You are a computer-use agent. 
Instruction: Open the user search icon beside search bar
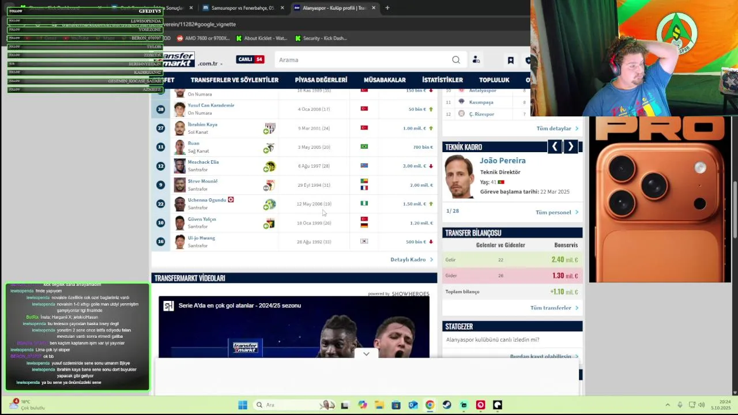click(x=476, y=60)
